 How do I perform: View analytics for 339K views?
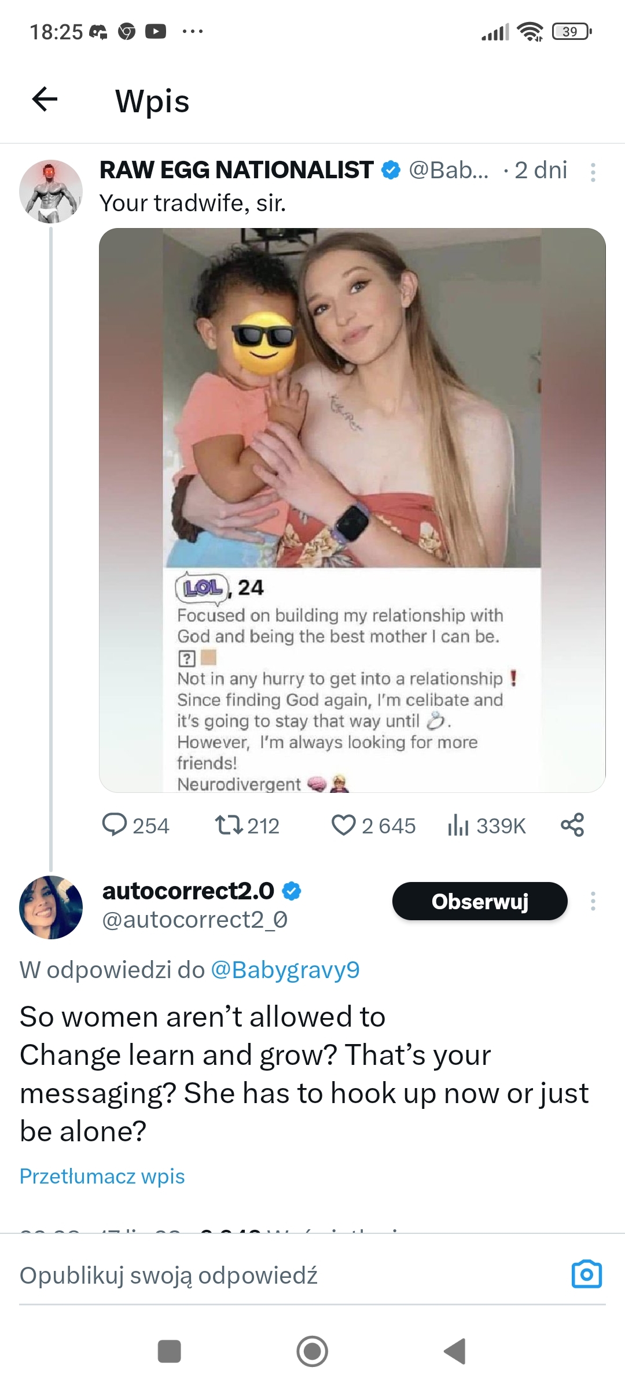click(x=486, y=825)
